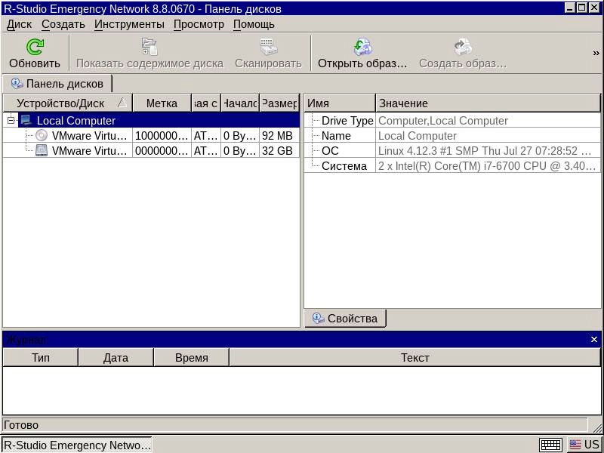Open the Диск menu
604x453 pixels.
[20, 24]
